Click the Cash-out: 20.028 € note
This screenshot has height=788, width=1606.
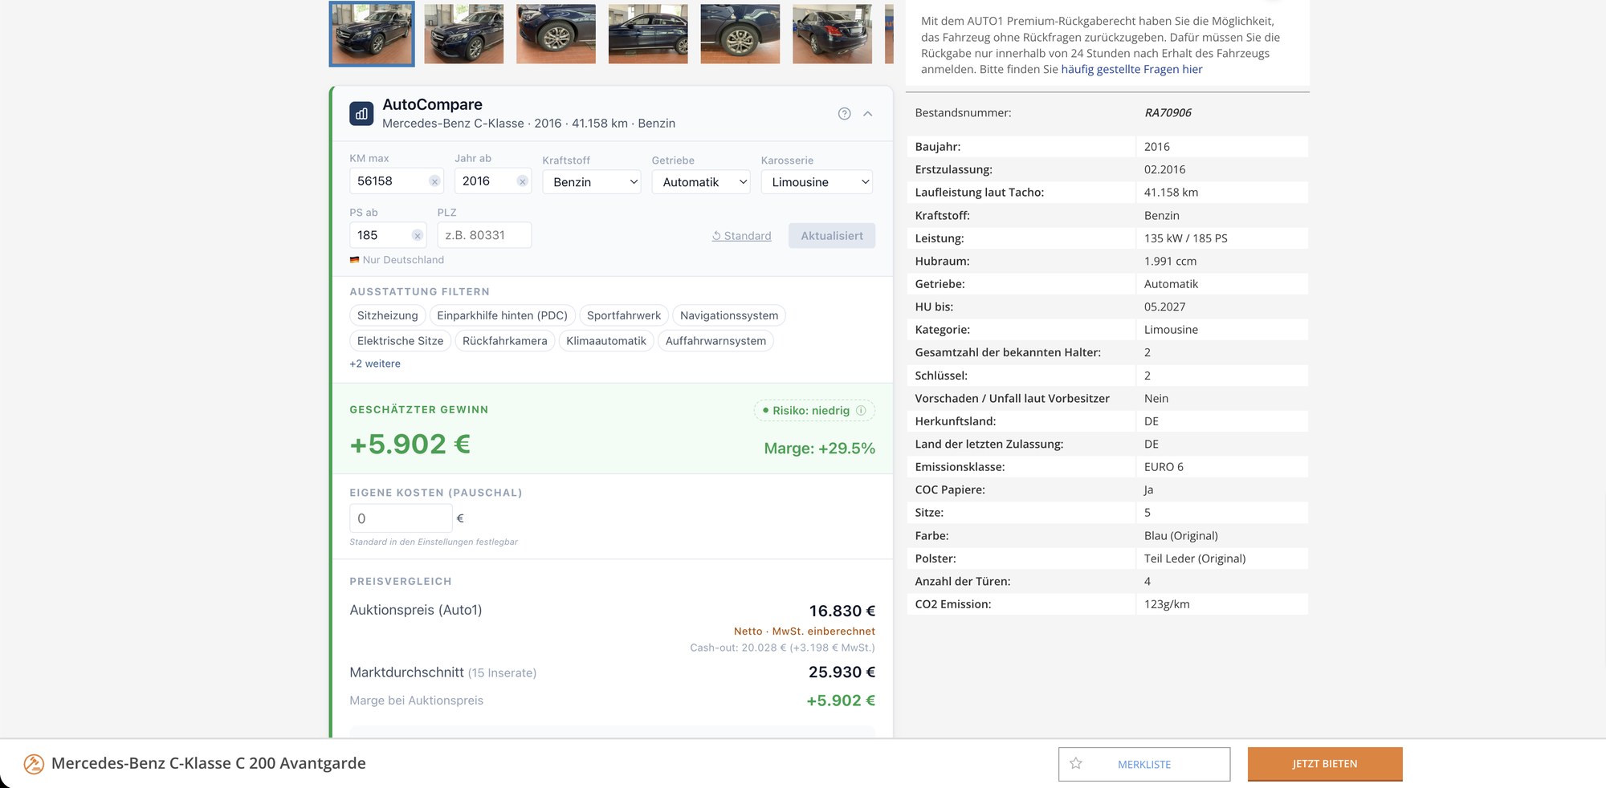(782, 648)
